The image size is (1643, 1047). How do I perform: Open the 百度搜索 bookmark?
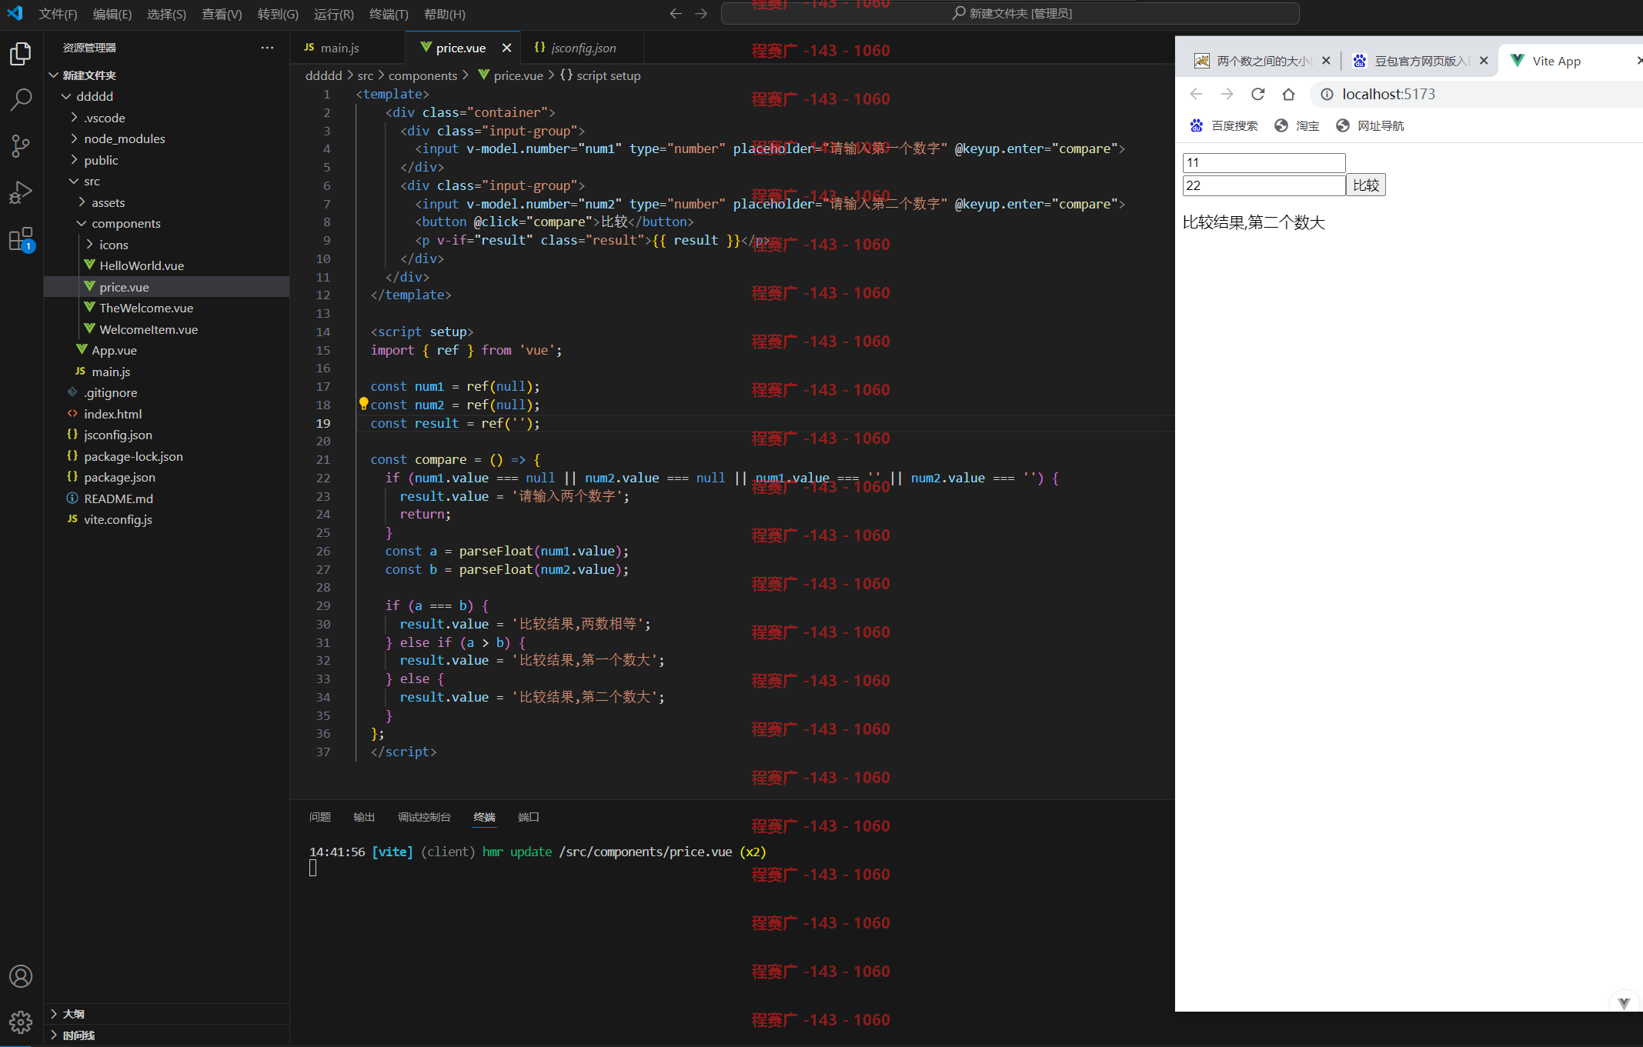[1224, 125]
